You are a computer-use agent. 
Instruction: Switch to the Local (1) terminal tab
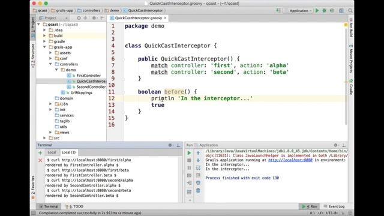(68, 152)
